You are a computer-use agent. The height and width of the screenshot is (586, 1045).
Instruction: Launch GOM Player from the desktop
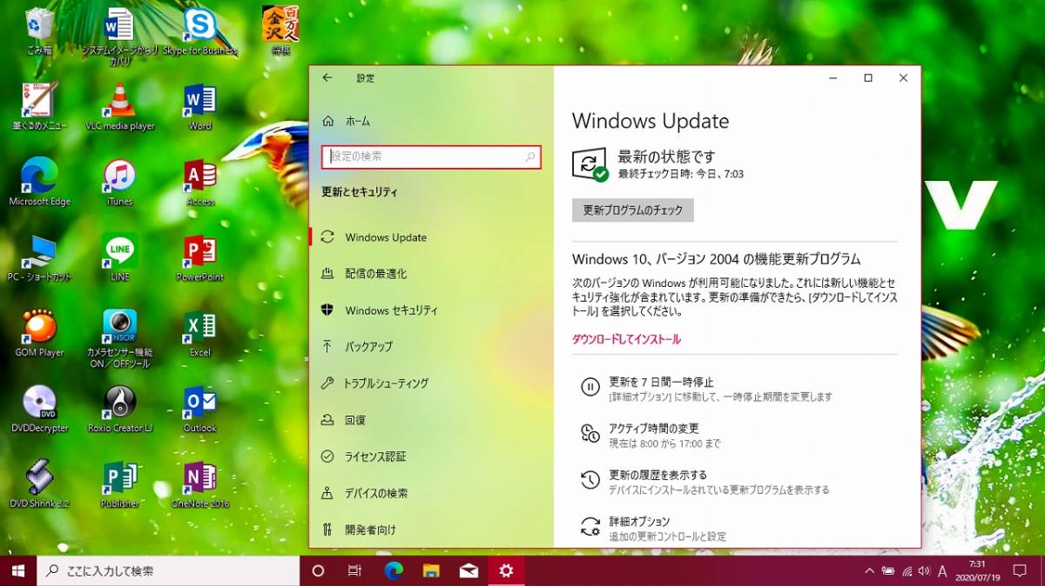coord(39,333)
